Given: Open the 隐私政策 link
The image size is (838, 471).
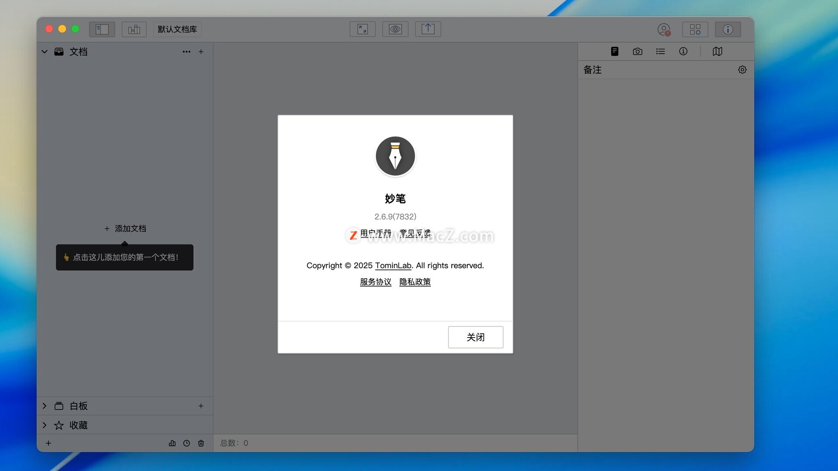Looking at the screenshot, I should pos(415,282).
